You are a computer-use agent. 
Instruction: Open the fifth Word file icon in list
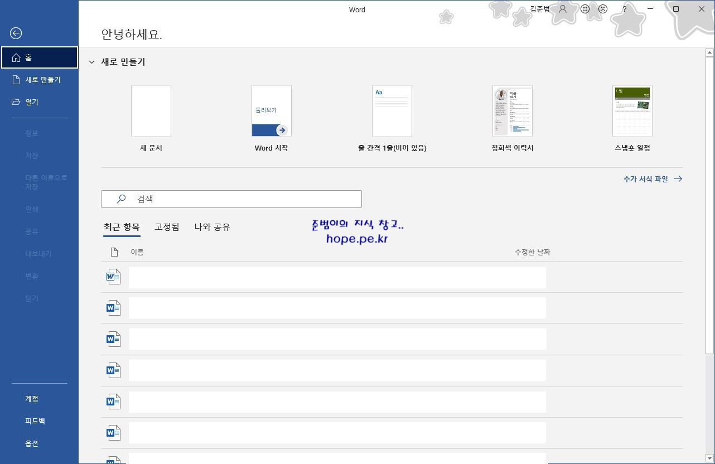coord(113,402)
